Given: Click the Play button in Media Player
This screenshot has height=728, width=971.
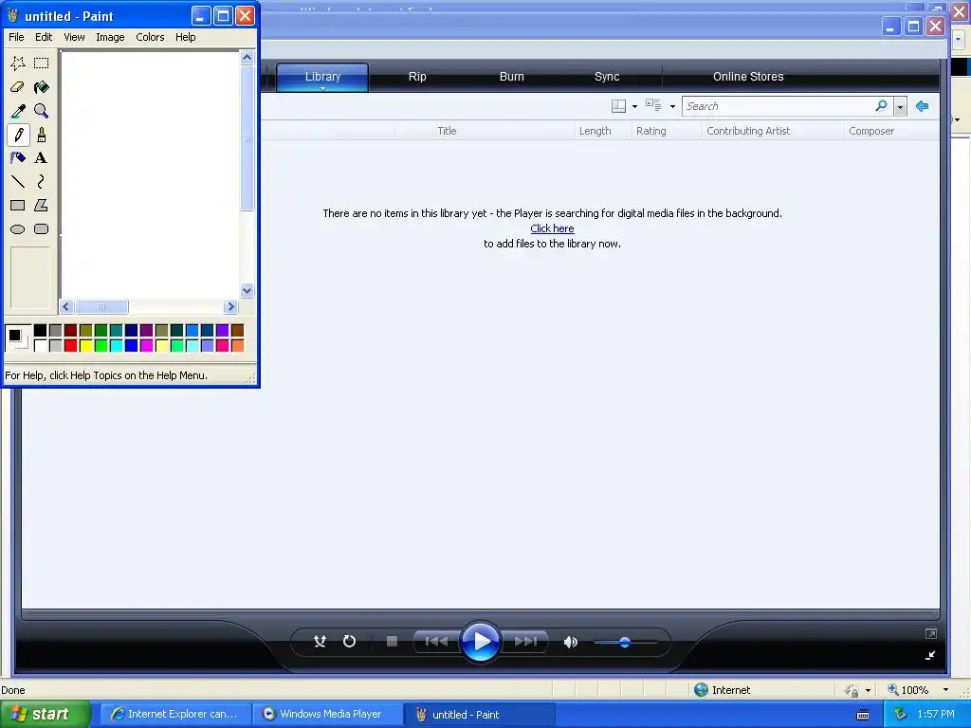Looking at the screenshot, I should point(481,642).
